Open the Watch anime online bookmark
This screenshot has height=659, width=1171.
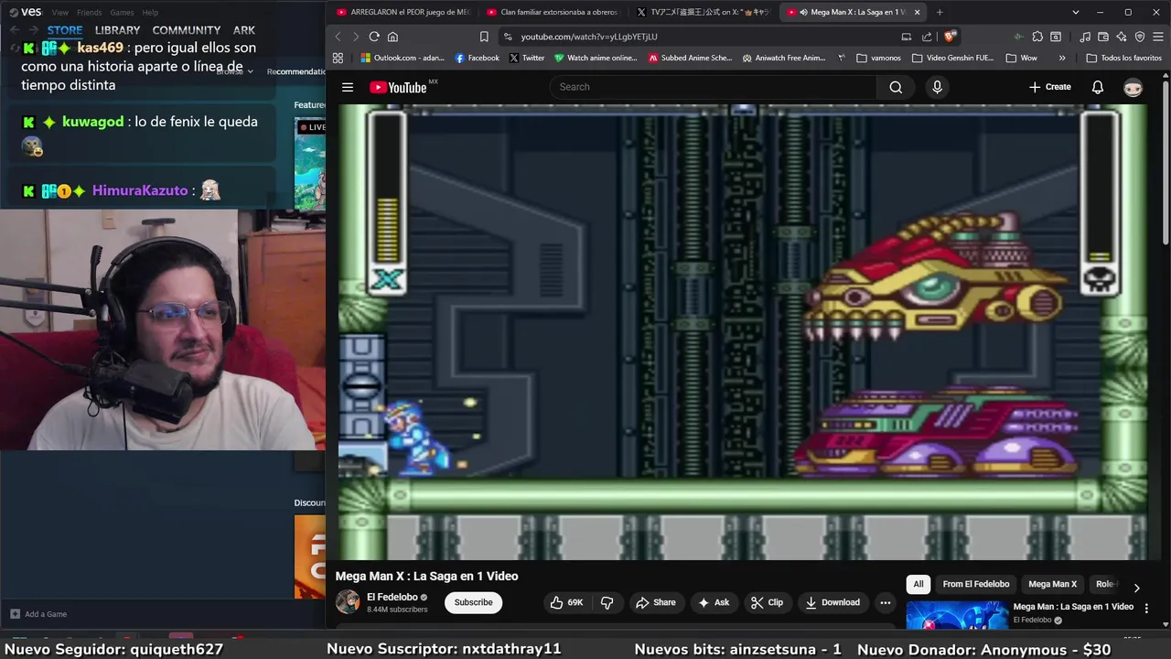coord(596,58)
